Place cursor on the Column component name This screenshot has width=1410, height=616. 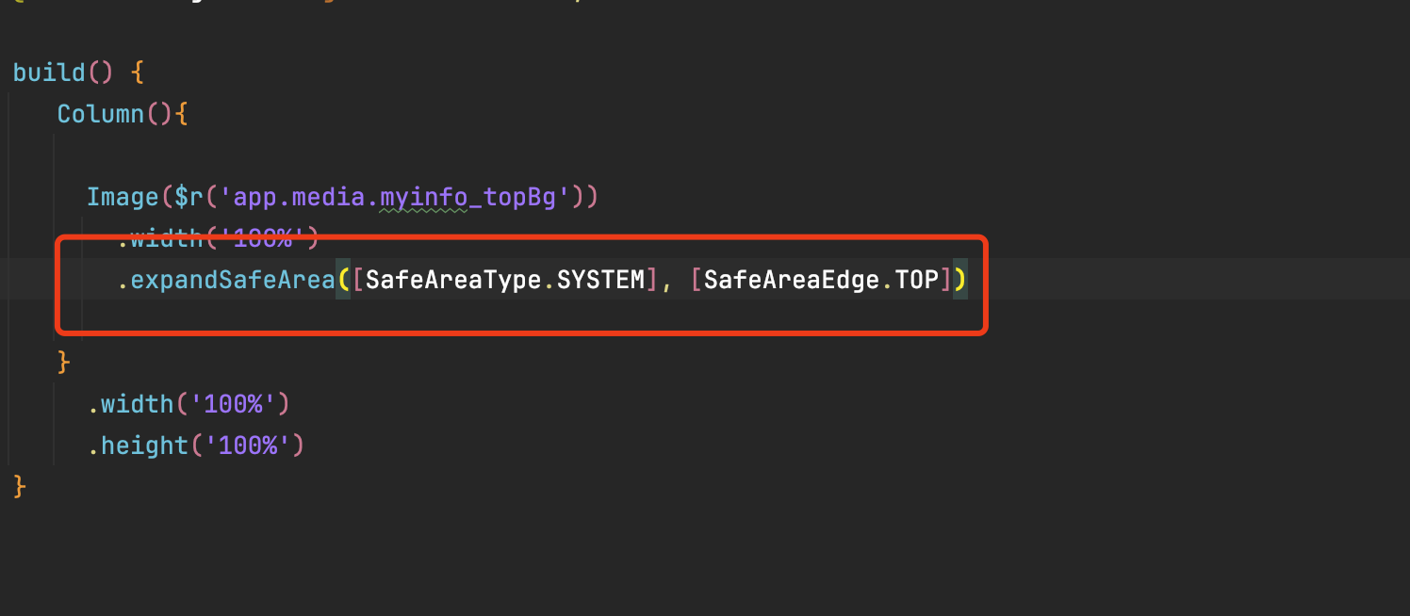tap(100, 114)
